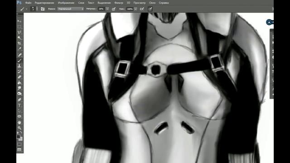Image resolution: width=290 pixels, height=163 pixels.
Task: Open the opacity slider dropdown arrow
Action: [107, 9]
